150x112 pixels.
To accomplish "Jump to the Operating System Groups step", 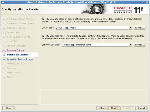I will coord(20,59).
